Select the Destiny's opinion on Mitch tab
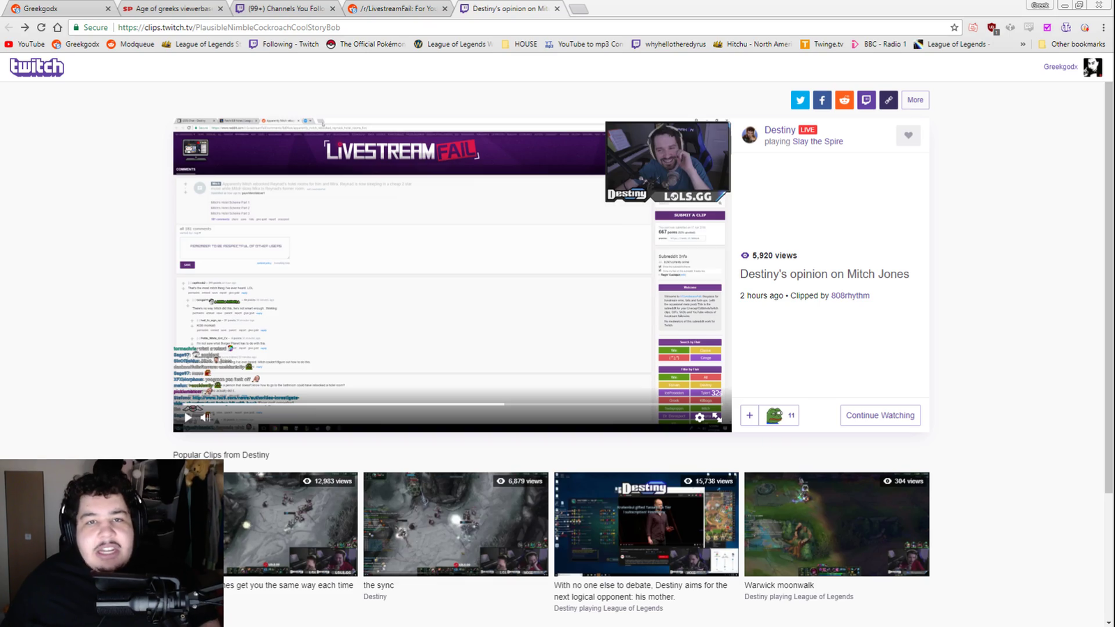Screen dimensions: 1115x627 coord(510,8)
